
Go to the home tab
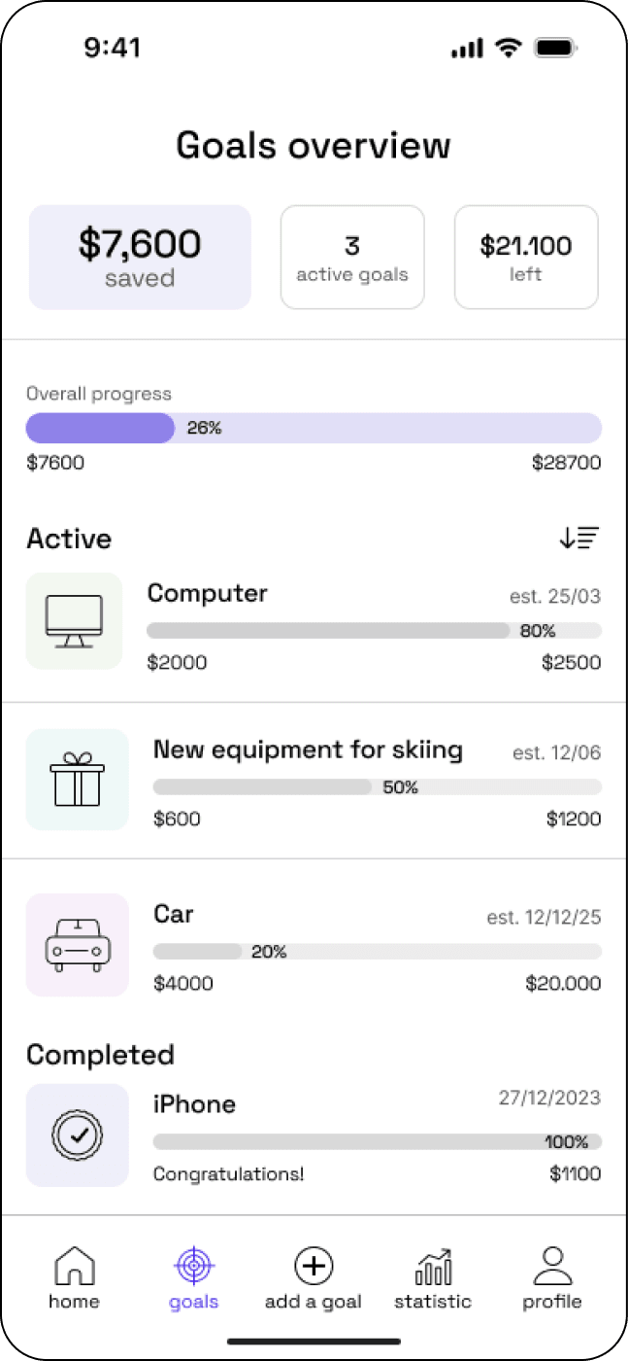(74, 1278)
